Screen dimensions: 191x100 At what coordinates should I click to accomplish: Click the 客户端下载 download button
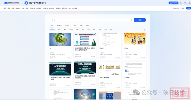tap(174, 3)
